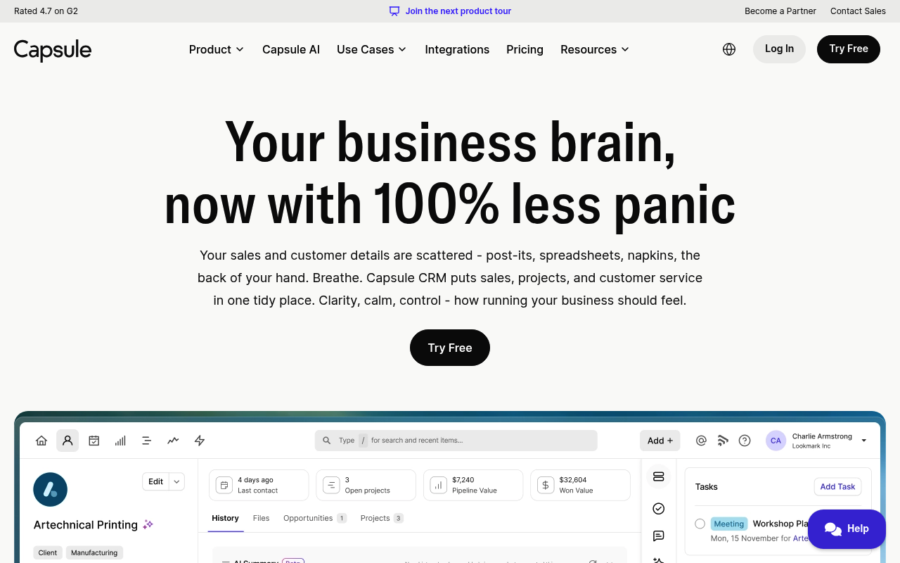This screenshot has width=900, height=563.
Task: Select the side panel chat bubble icon
Action: [659, 536]
